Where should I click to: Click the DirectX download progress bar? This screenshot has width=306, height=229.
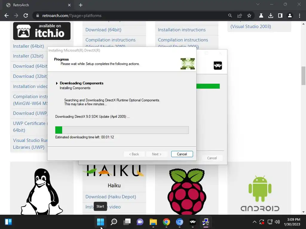click(122, 130)
